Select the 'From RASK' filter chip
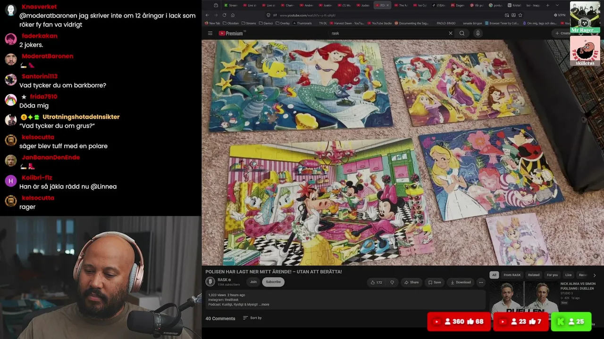 tap(512, 275)
